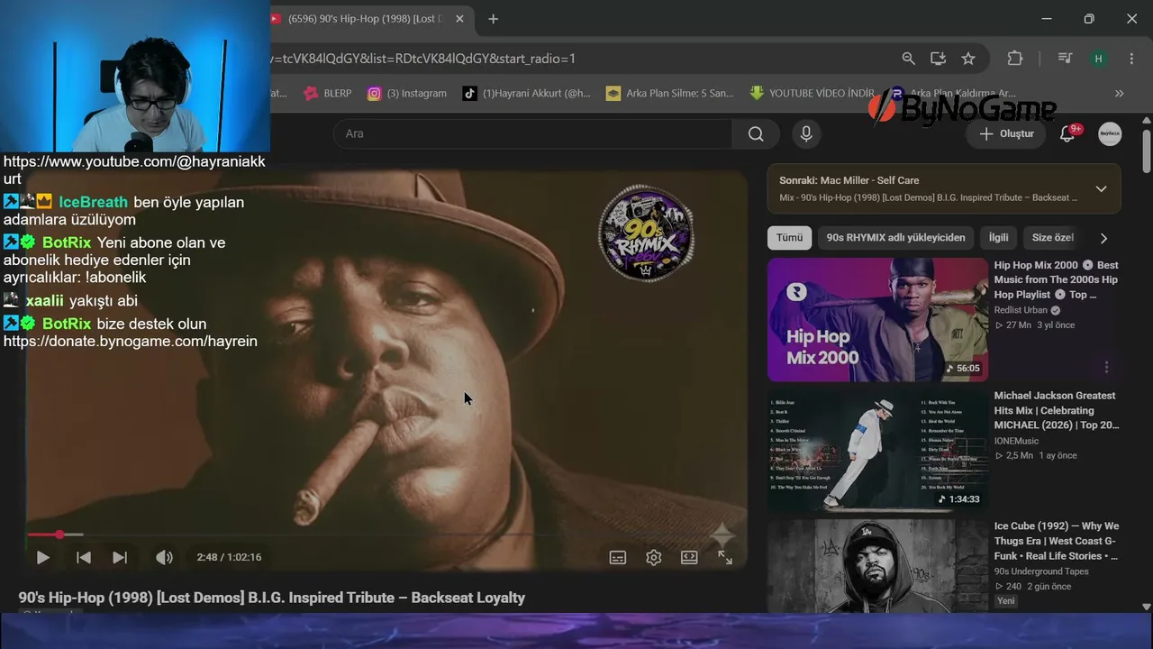Enter fullscreen in the video player
Viewport: 1153px width, 649px height.
pyautogui.click(x=725, y=558)
